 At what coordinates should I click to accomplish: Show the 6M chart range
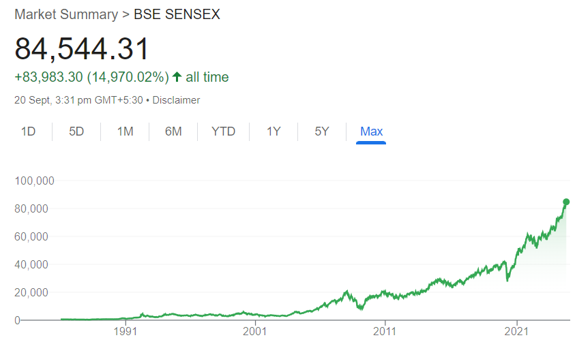click(173, 131)
